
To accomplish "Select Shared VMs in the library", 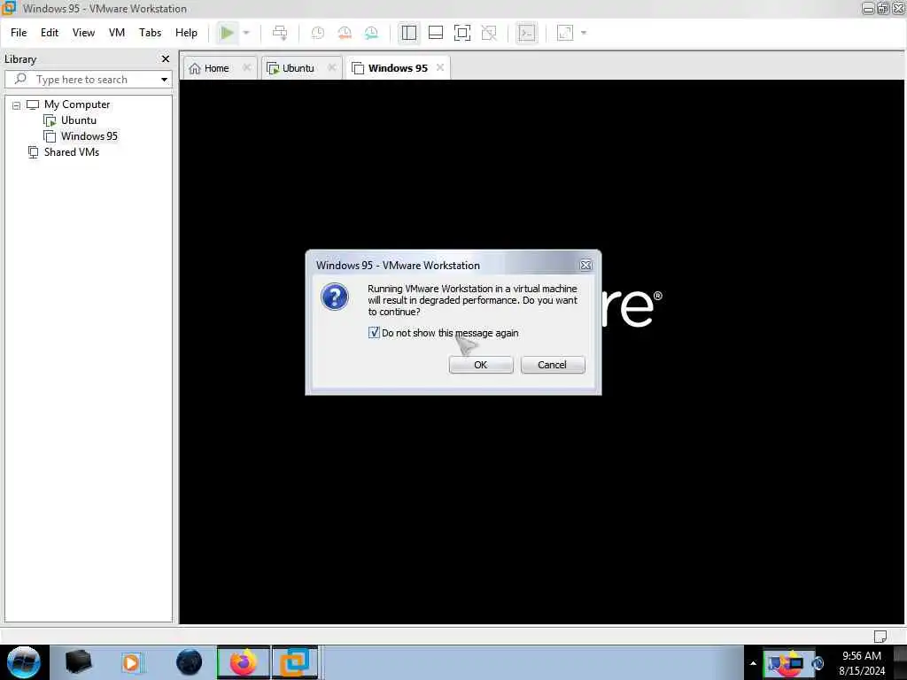I will click(x=72, y=152).
